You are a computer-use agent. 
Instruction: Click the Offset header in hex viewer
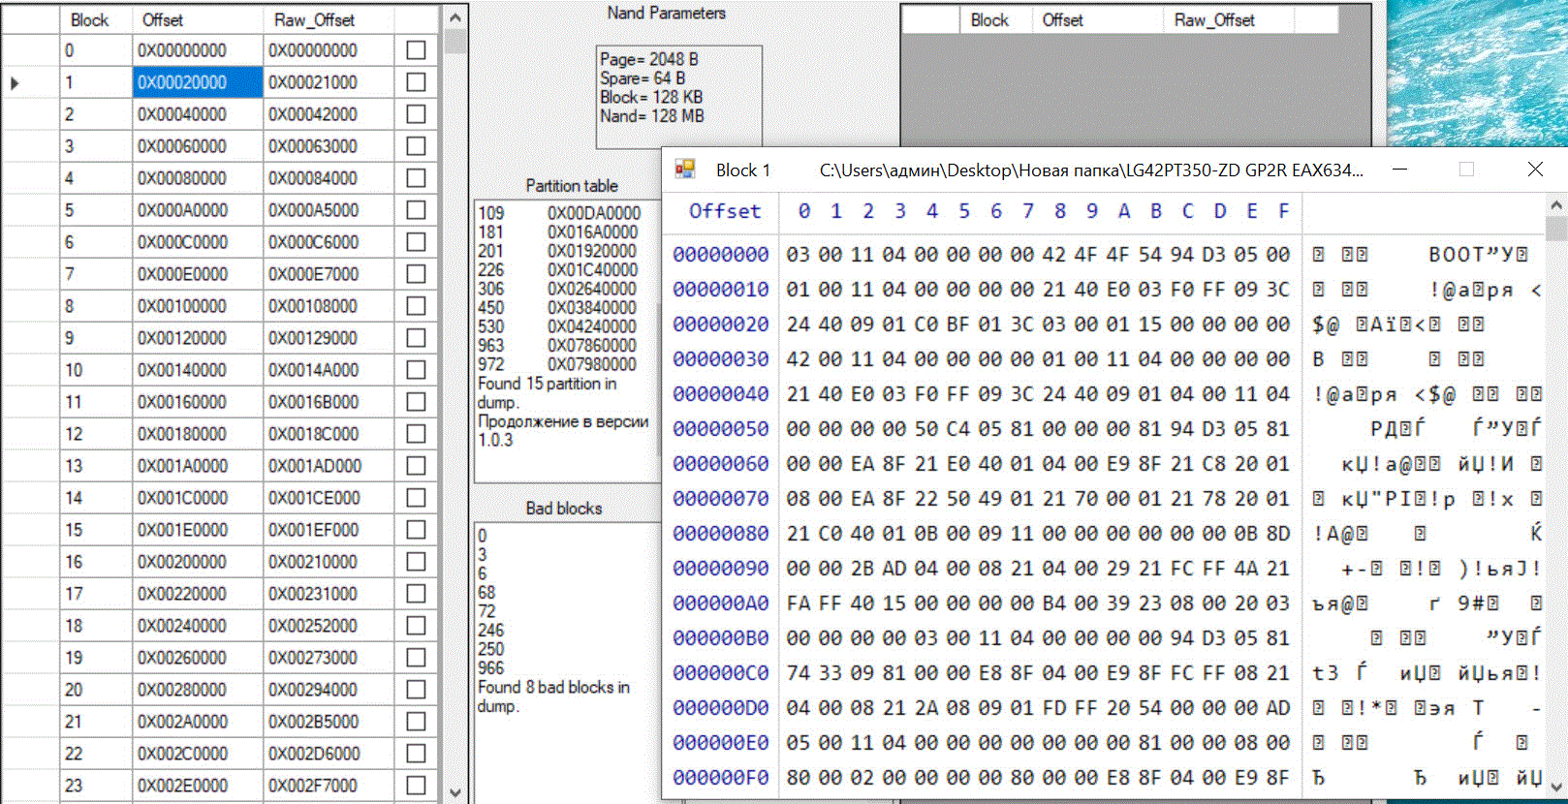[x=725, y=211]
